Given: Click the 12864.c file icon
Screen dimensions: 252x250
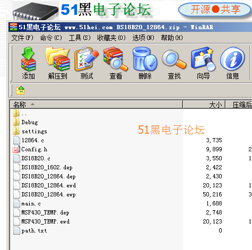Looking at the screenshot, I should [16, 140].
